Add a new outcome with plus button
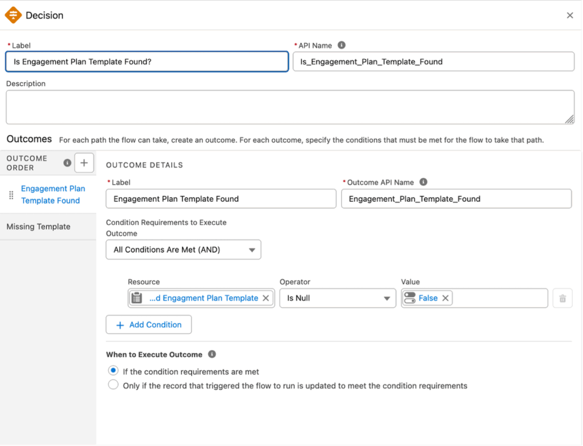 coord(84,163)
